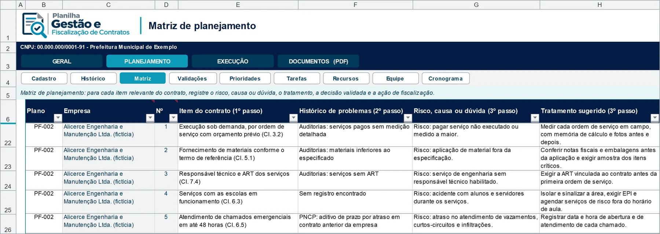Select the Matriz button
This screenshot has height=234, width=660.
143,78
